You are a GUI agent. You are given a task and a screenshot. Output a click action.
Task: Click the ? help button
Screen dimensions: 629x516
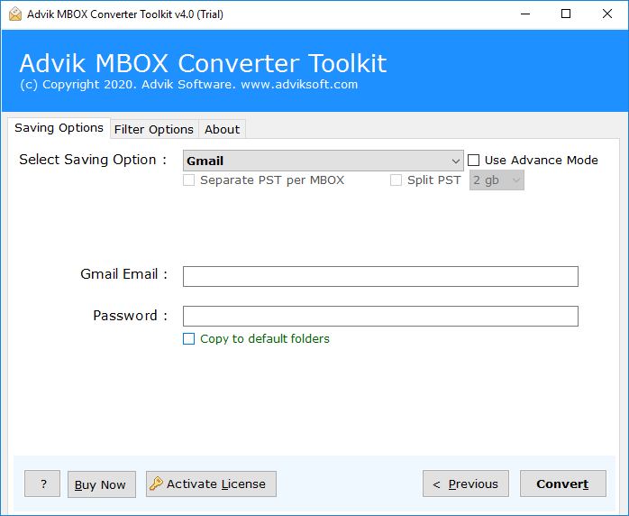tap(42, 484)
